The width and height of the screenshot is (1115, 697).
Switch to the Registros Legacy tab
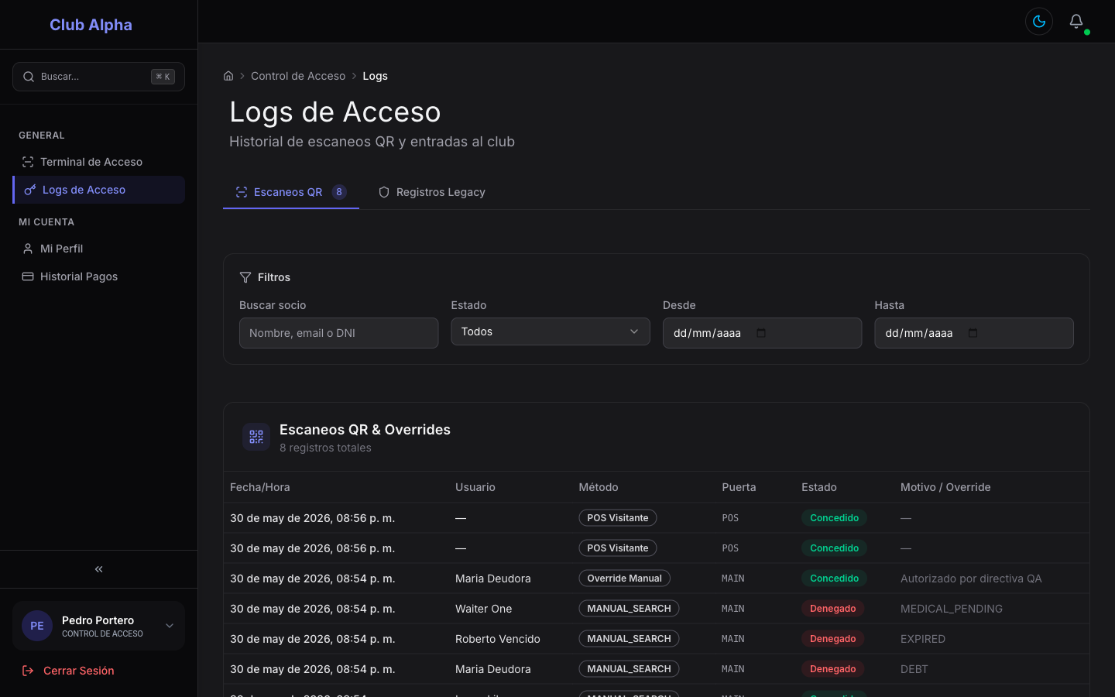click(x=432, y=192)
